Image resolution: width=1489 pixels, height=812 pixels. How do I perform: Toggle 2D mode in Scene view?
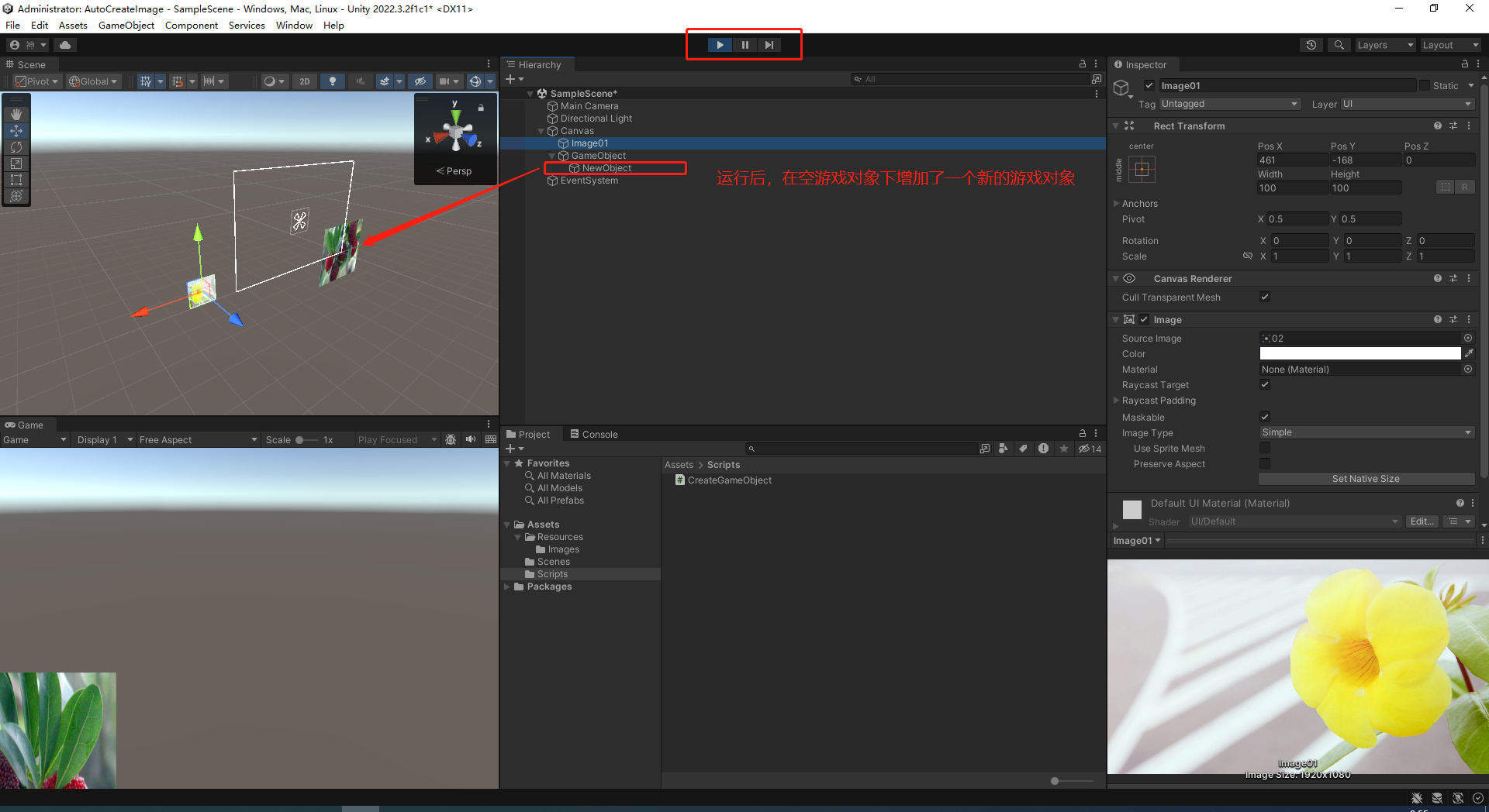305,81
